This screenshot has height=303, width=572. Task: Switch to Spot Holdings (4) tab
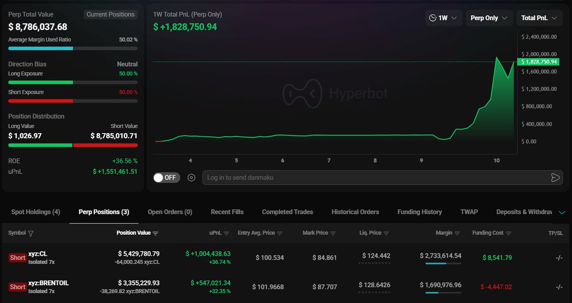point(36,212)
